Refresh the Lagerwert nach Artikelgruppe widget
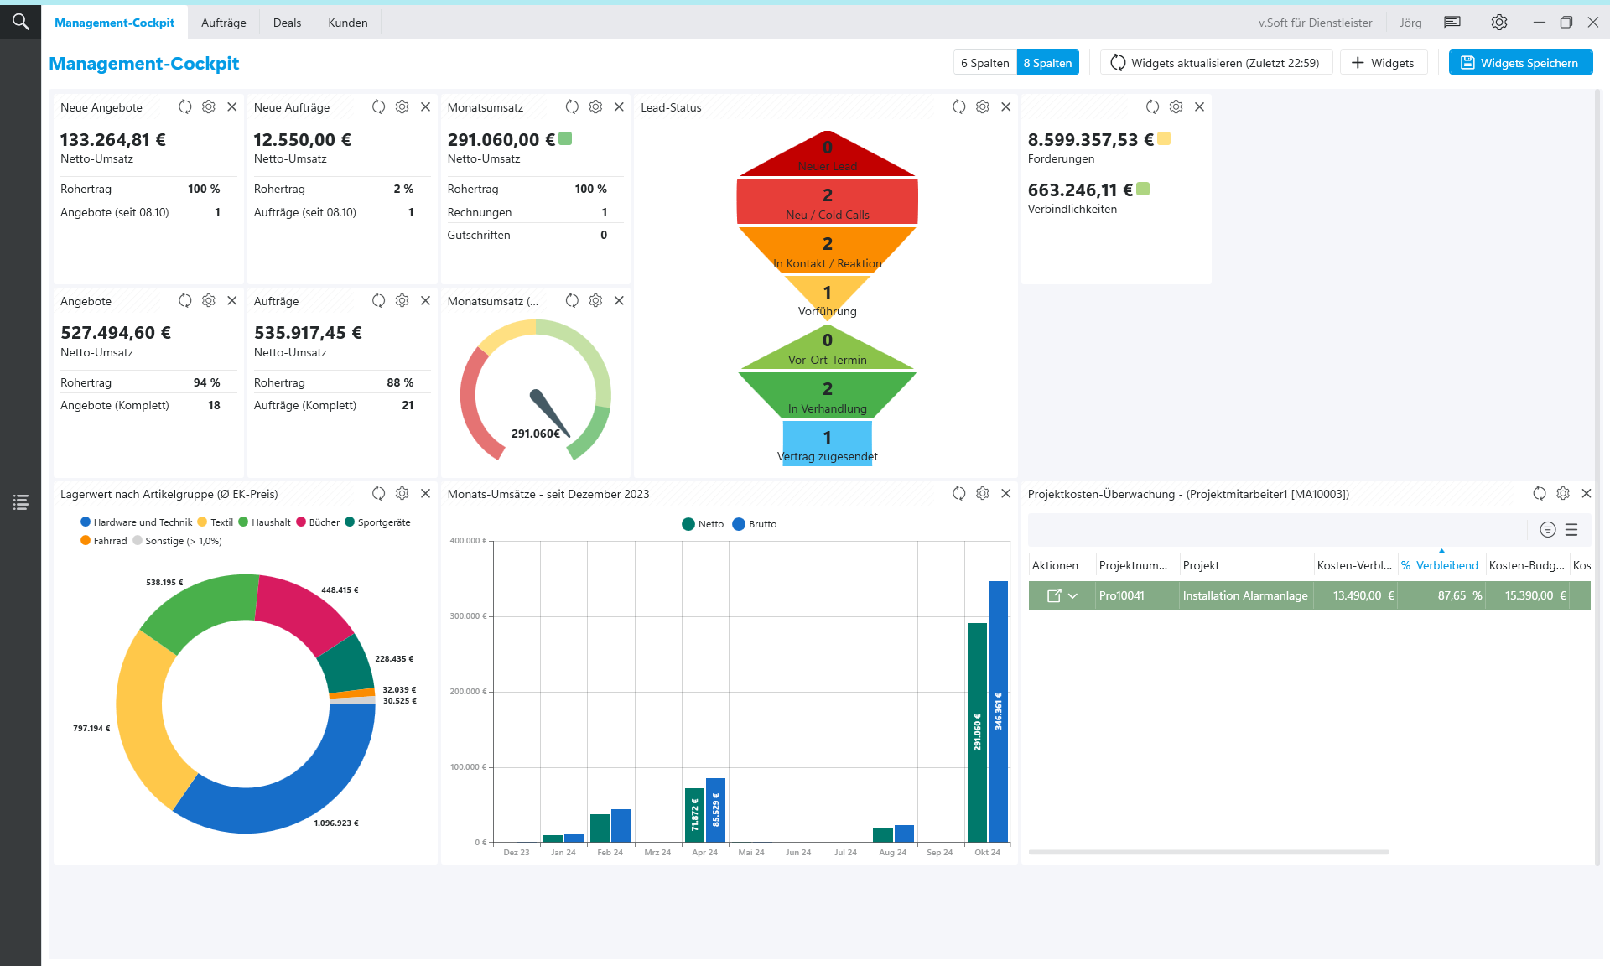1610x966 pixels. pos(379,493)
